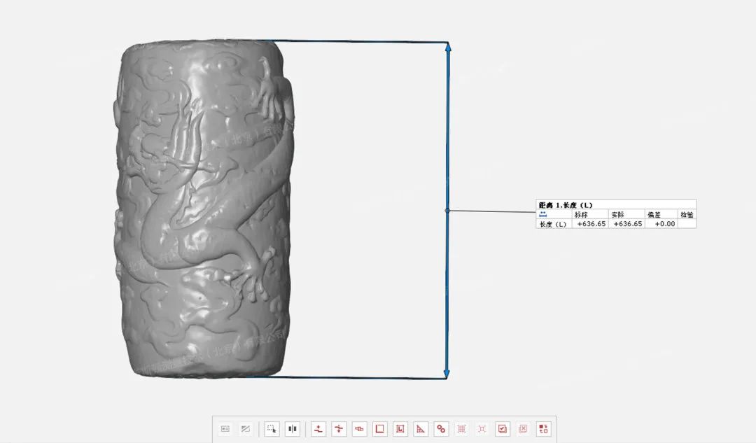This screenshot has width=756, height=443.
Task: Click the single up-arrow on step-line icon
Action: 318,428
